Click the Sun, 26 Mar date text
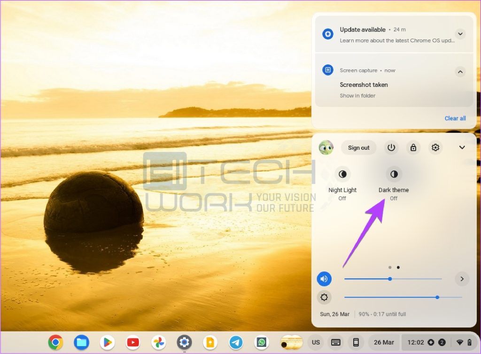 pyautogui.click(x=334, y=314)
